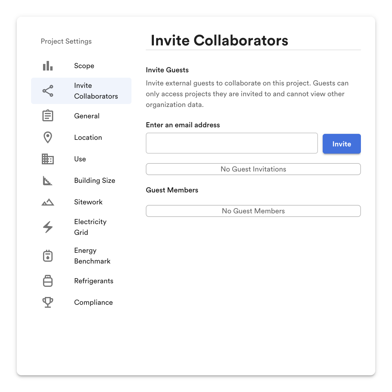Go to General settings
The height and width of the screenshot is (392, 392).
81,116
